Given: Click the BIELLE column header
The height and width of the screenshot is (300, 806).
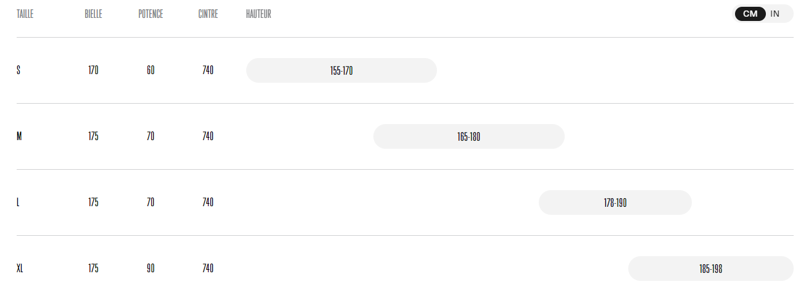Looking at the screenshot, I should (x=93, y=14).
